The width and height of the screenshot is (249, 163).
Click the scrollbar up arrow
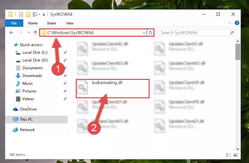tap(238, 41)
